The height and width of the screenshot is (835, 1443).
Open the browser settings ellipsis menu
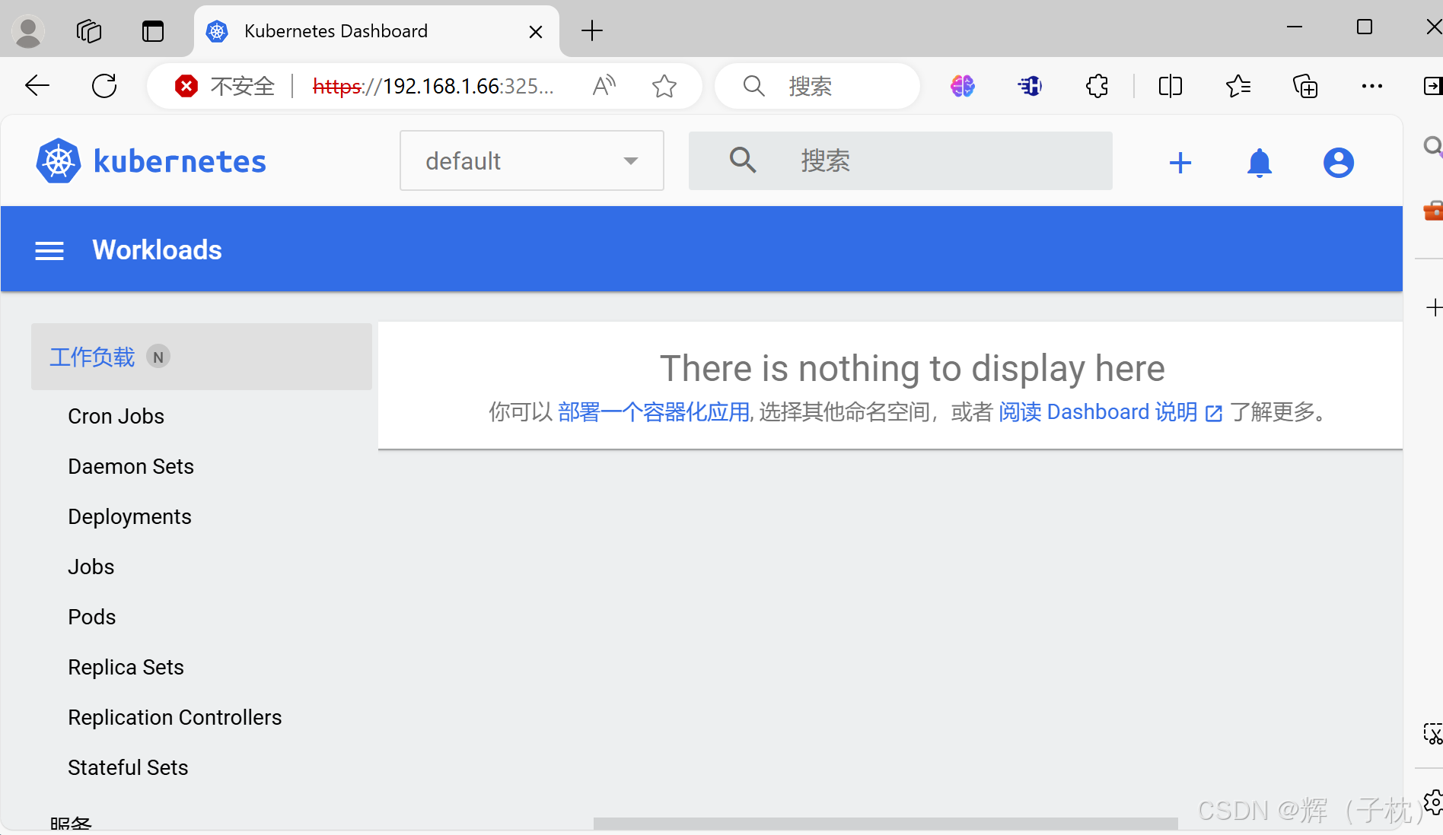(x=1372, y=86)
